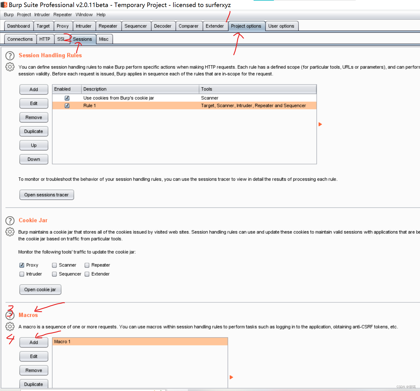
Task: Edit the selected session handling rule
Action: pos(34,103)
